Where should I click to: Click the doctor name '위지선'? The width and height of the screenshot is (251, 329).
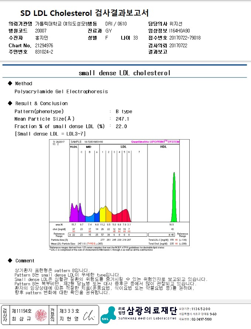(x=176, y=24)
